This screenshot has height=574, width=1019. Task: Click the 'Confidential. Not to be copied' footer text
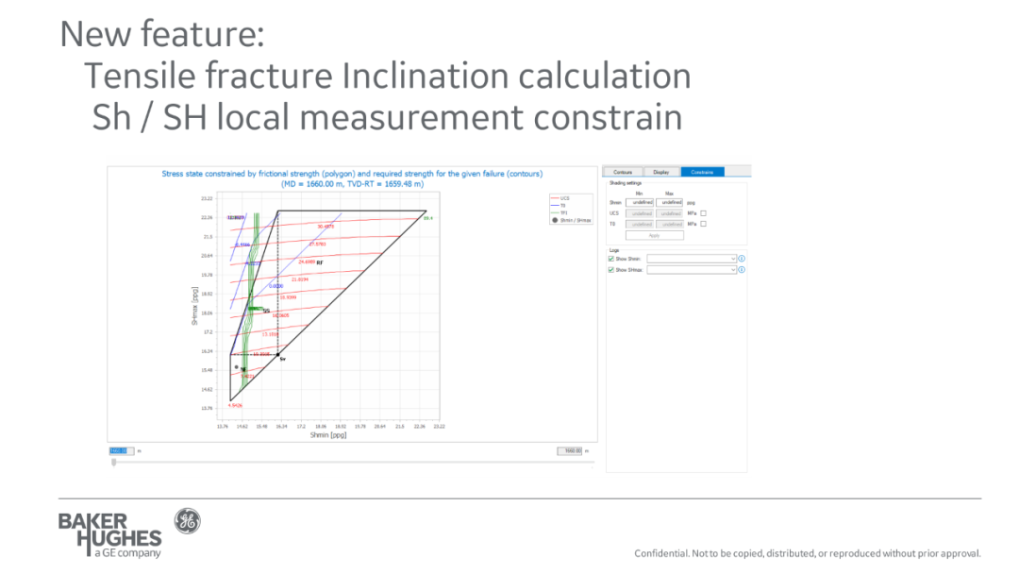[807, 553]
